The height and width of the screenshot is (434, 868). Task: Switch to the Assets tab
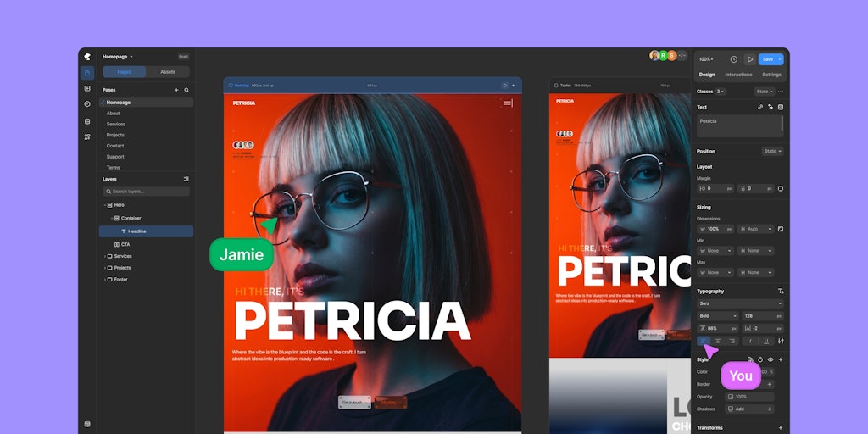[x=168, y=72]
